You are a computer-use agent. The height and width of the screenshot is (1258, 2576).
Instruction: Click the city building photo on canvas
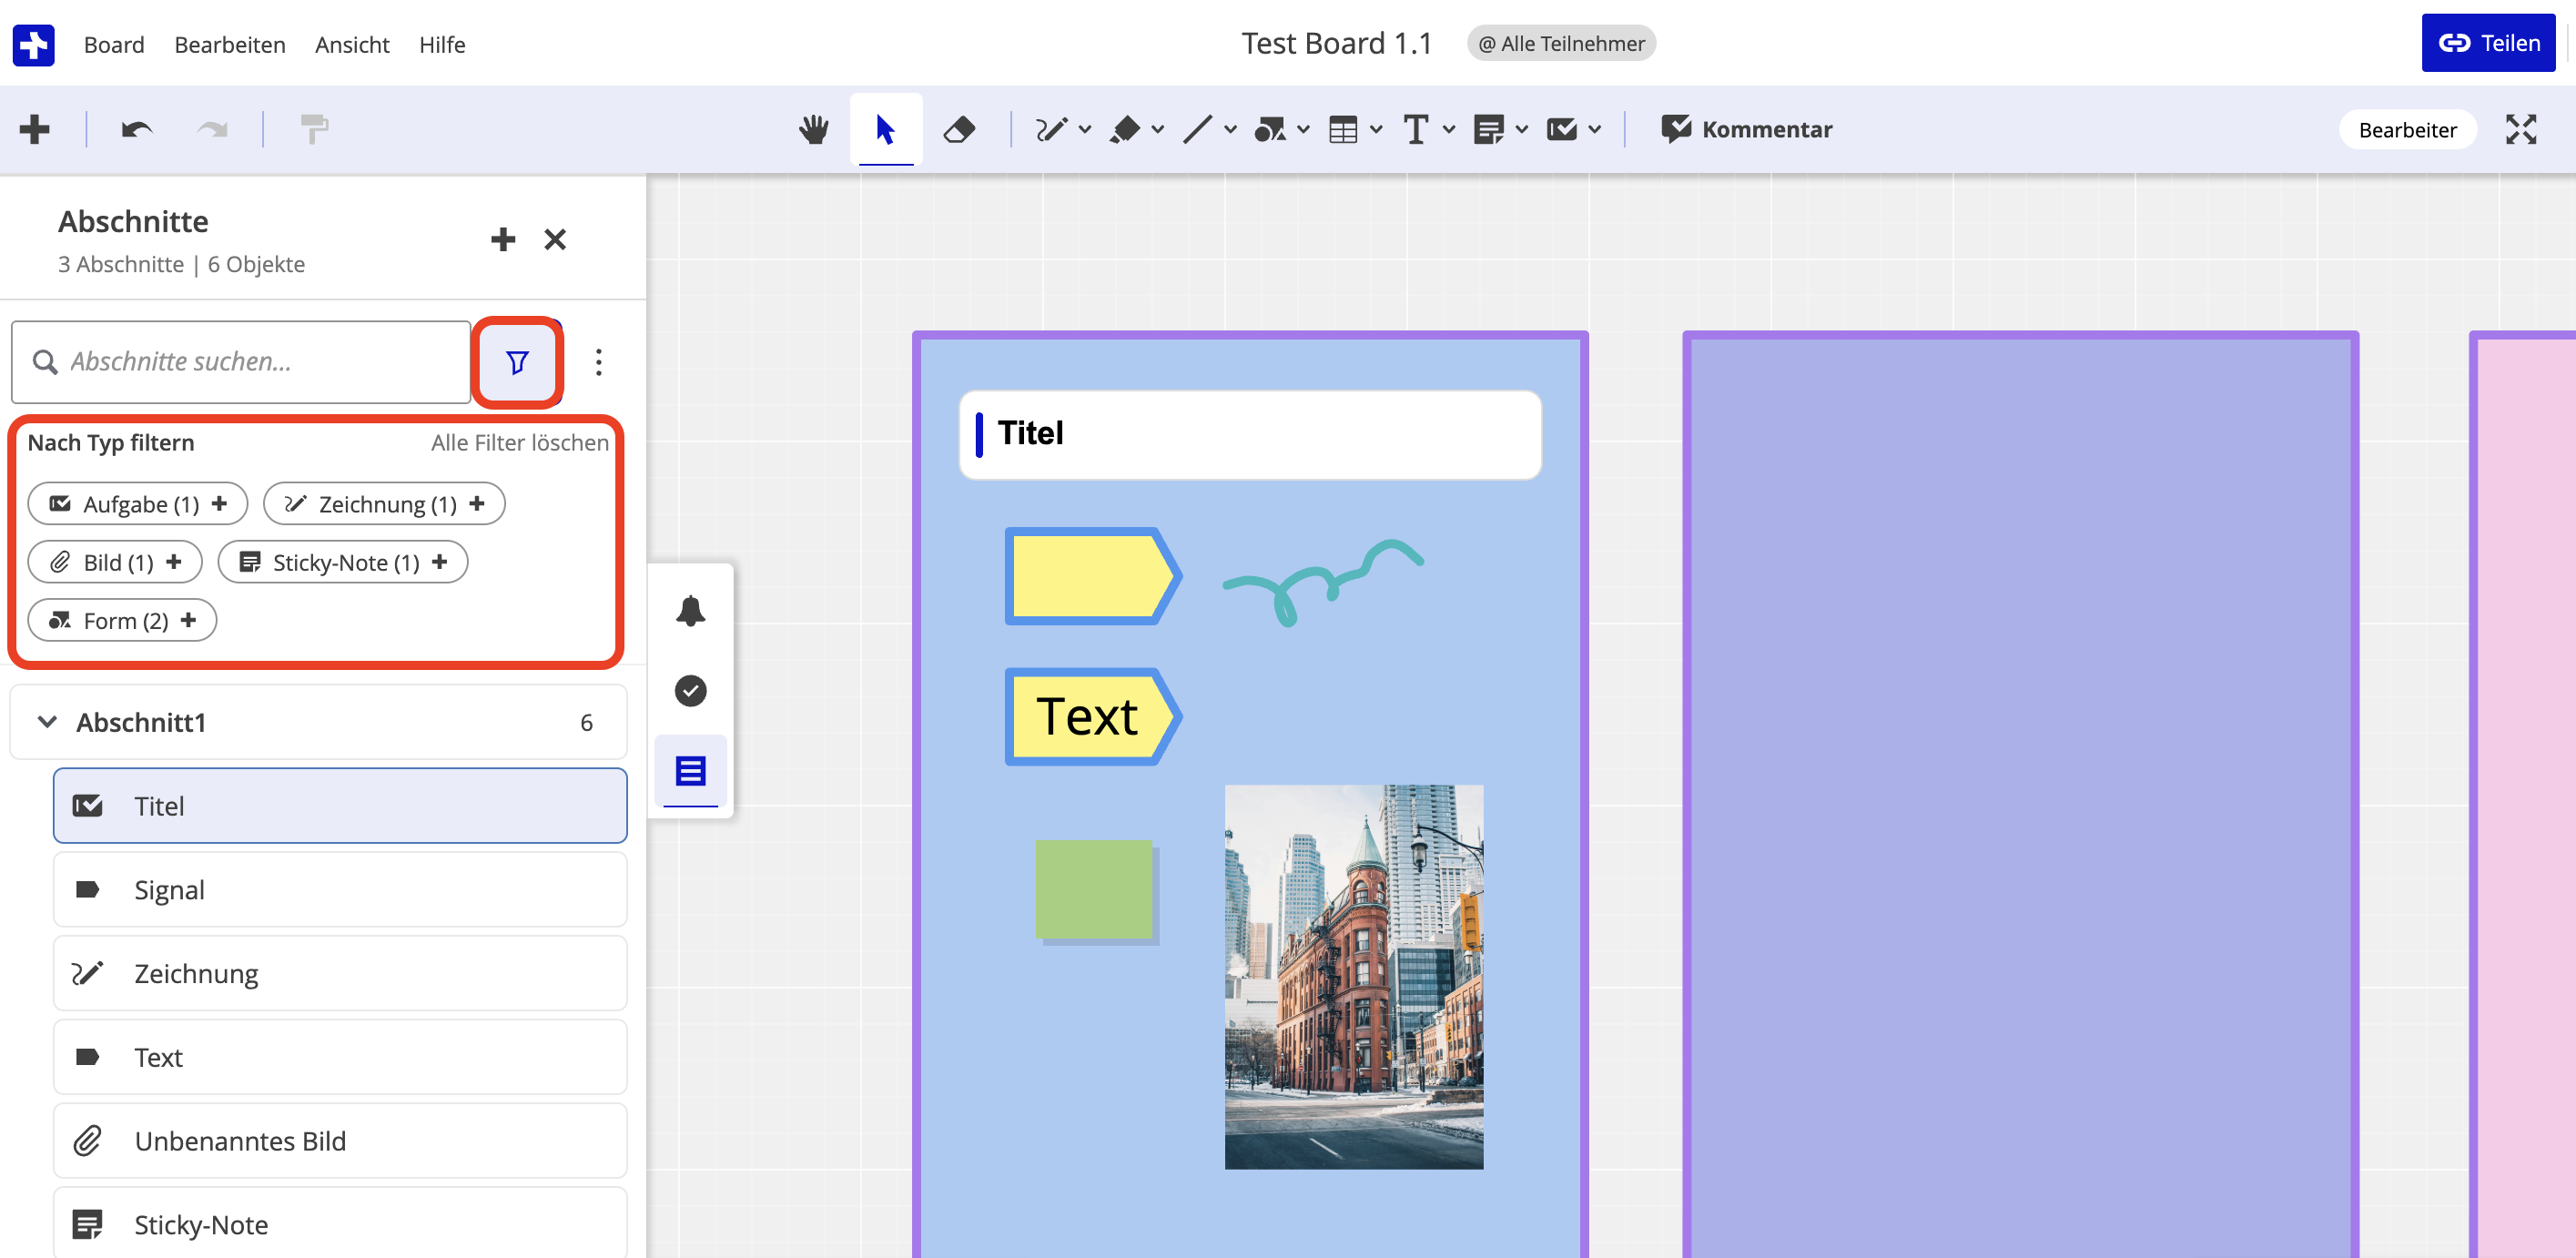click(x=1354, y=977)
